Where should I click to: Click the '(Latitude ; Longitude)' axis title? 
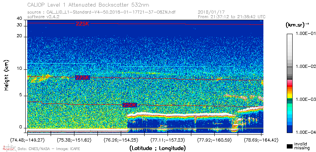[157, 149]
